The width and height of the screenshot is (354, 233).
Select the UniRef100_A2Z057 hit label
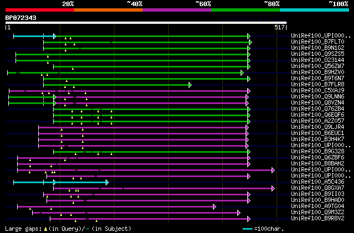tap(317, 121)
